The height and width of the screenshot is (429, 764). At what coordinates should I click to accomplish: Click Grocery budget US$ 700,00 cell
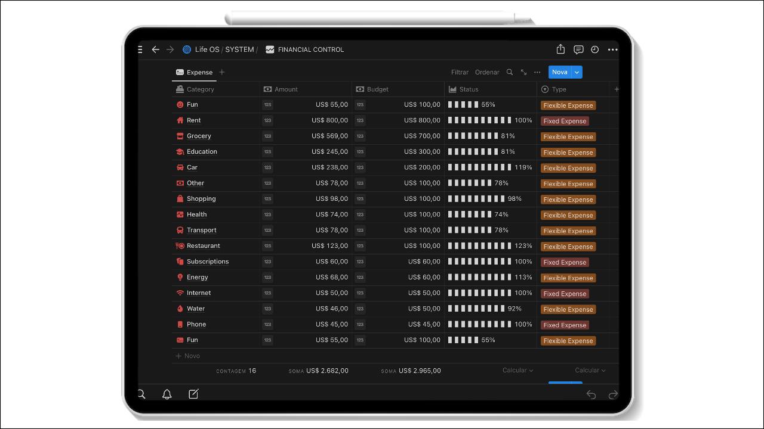pos(398,136)
